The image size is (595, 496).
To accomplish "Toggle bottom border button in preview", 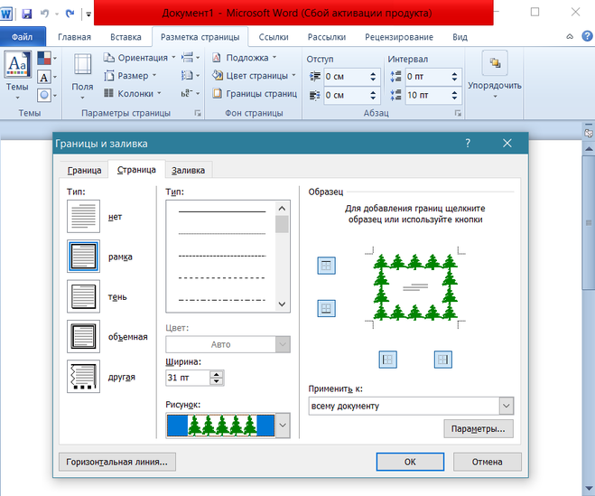I will [327, 308].
